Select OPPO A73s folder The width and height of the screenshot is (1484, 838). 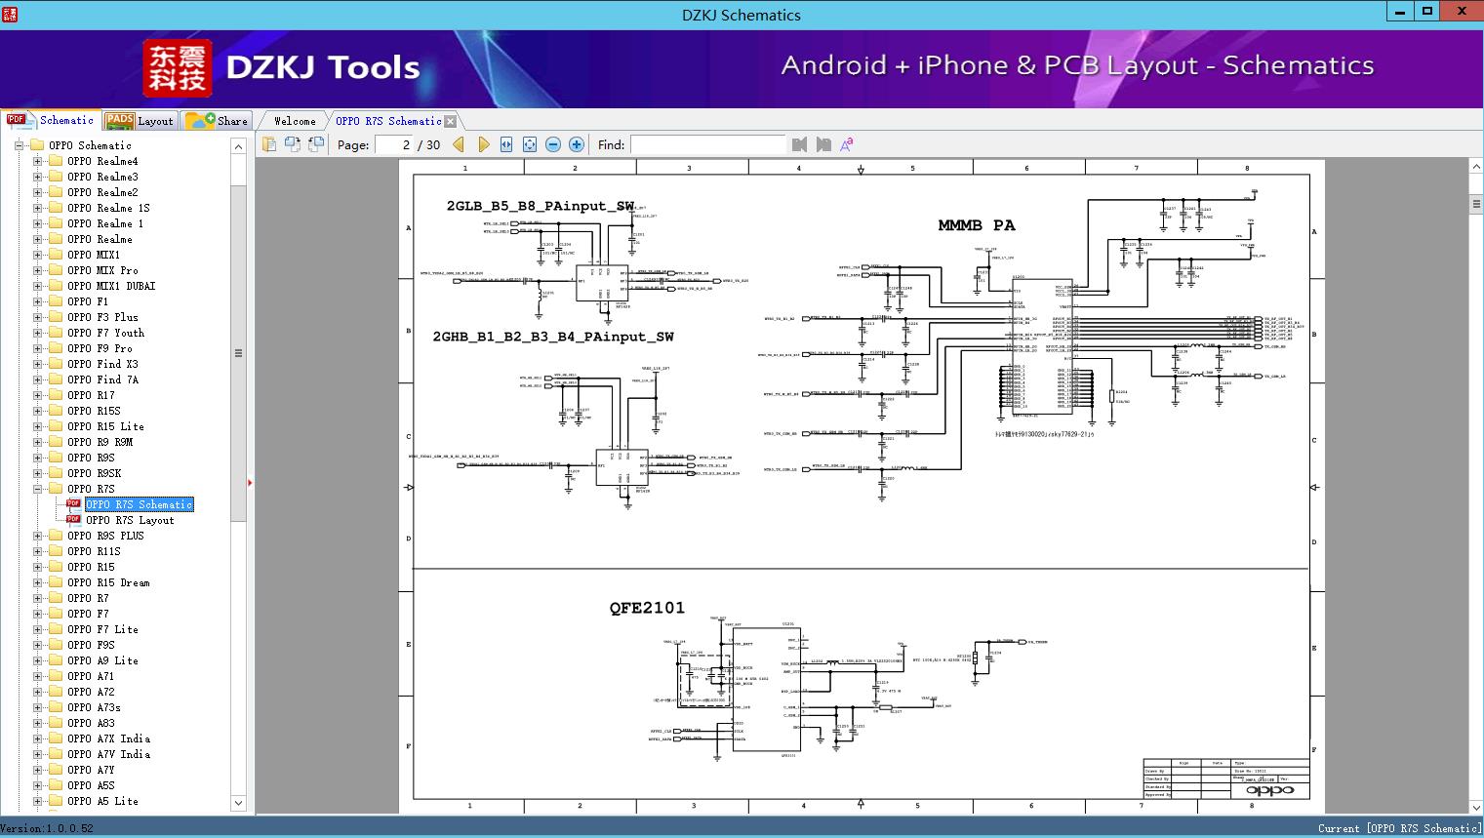click(94, 707)
